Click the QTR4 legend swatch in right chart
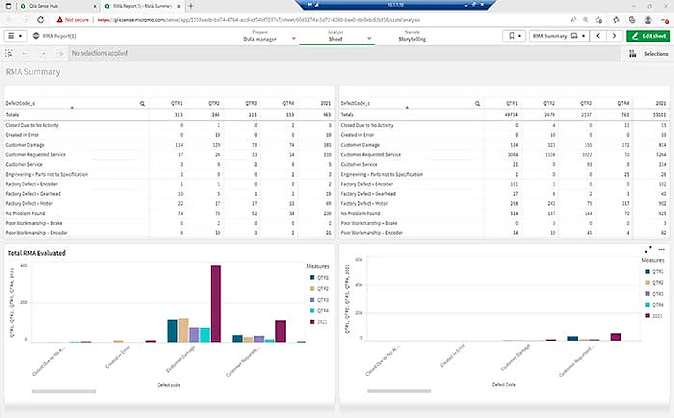The height and width of the screenshot is (418, 674). click(647, 305)
